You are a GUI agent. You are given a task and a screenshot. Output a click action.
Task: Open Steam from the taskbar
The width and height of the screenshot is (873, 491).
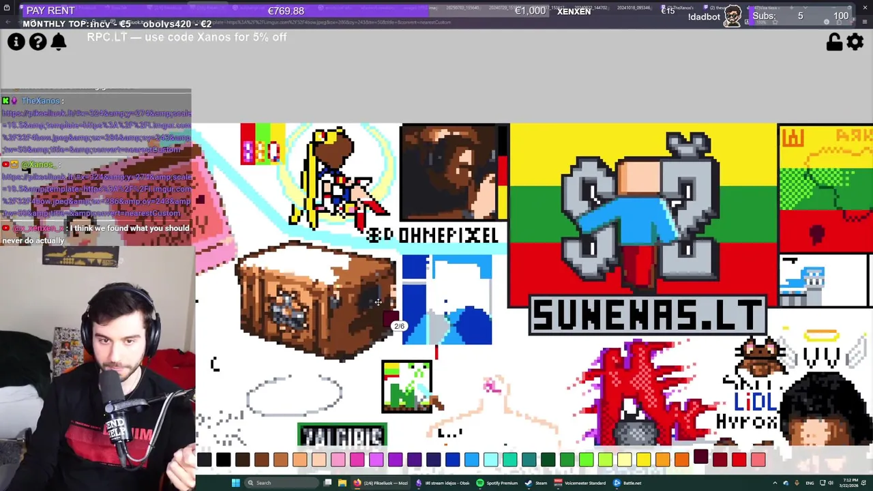point(536,483)
